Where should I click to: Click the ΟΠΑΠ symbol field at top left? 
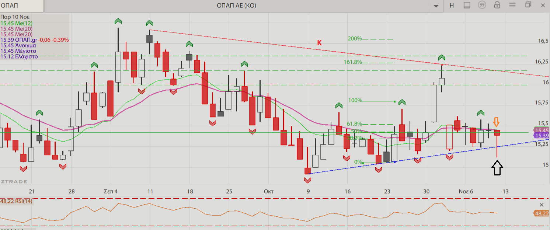[x=22, y=6]
